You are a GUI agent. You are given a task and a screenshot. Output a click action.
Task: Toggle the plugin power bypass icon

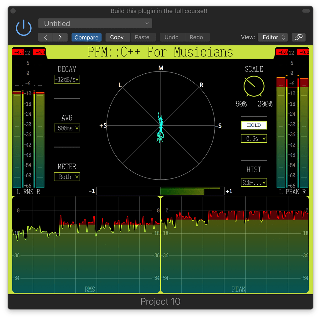coord(24,28)
